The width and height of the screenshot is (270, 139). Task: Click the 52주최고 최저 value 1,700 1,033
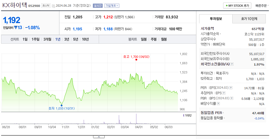(x=255, y=79)
